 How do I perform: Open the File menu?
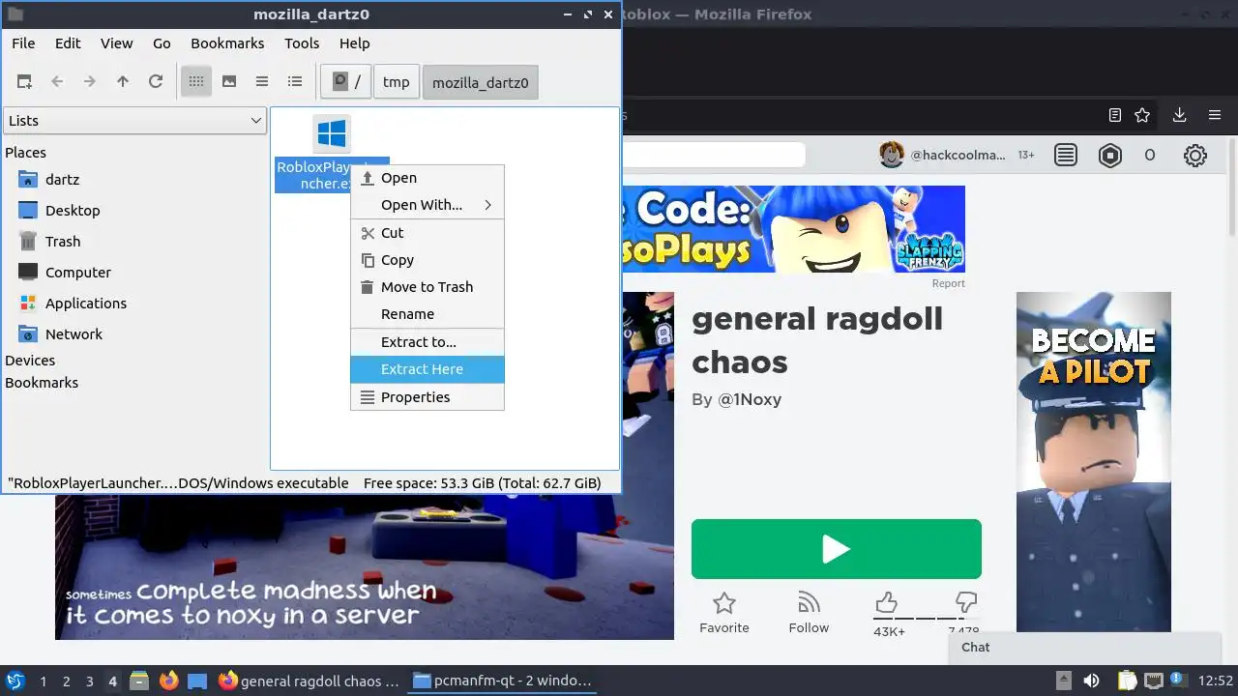click(23, 43)
